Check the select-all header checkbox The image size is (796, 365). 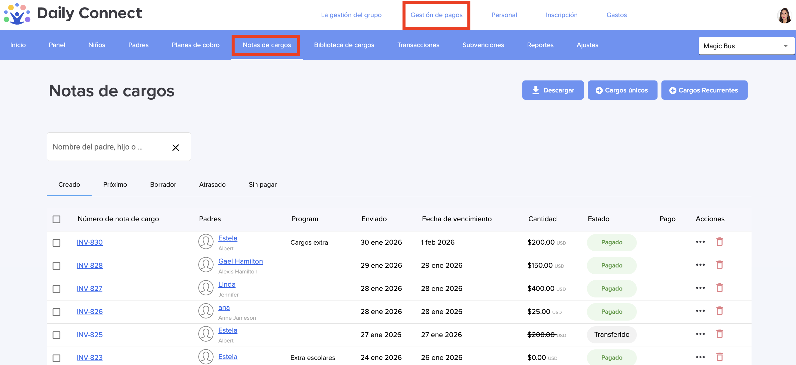(56, 219)
